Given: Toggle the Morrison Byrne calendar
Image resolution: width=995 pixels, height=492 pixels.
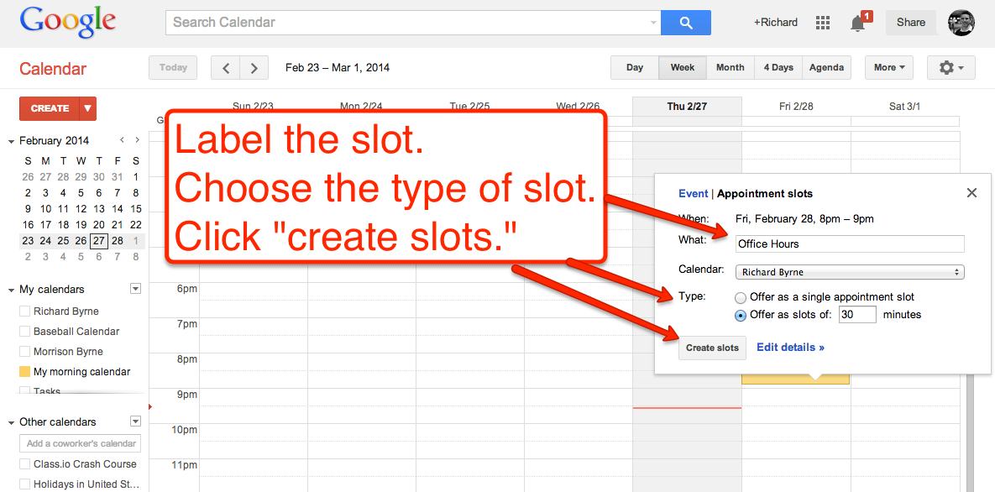Looking at the screenshot, I should point(24,352).
